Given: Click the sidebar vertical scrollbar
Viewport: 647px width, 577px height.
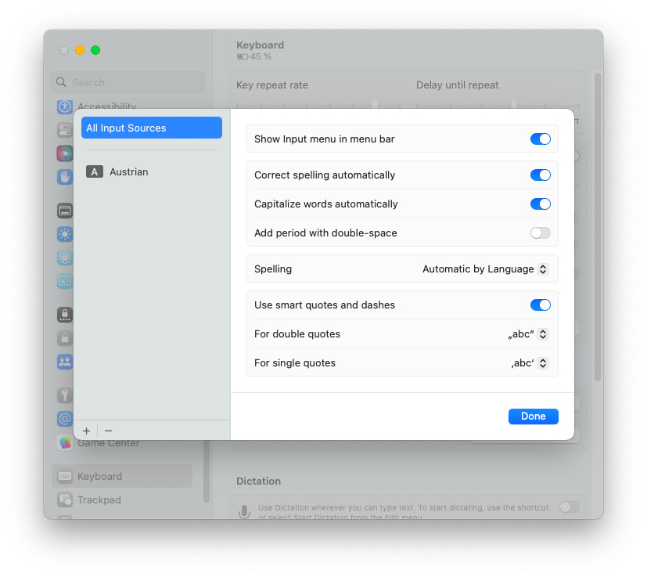Looking at the screenshot, I should tap(206, 471).
